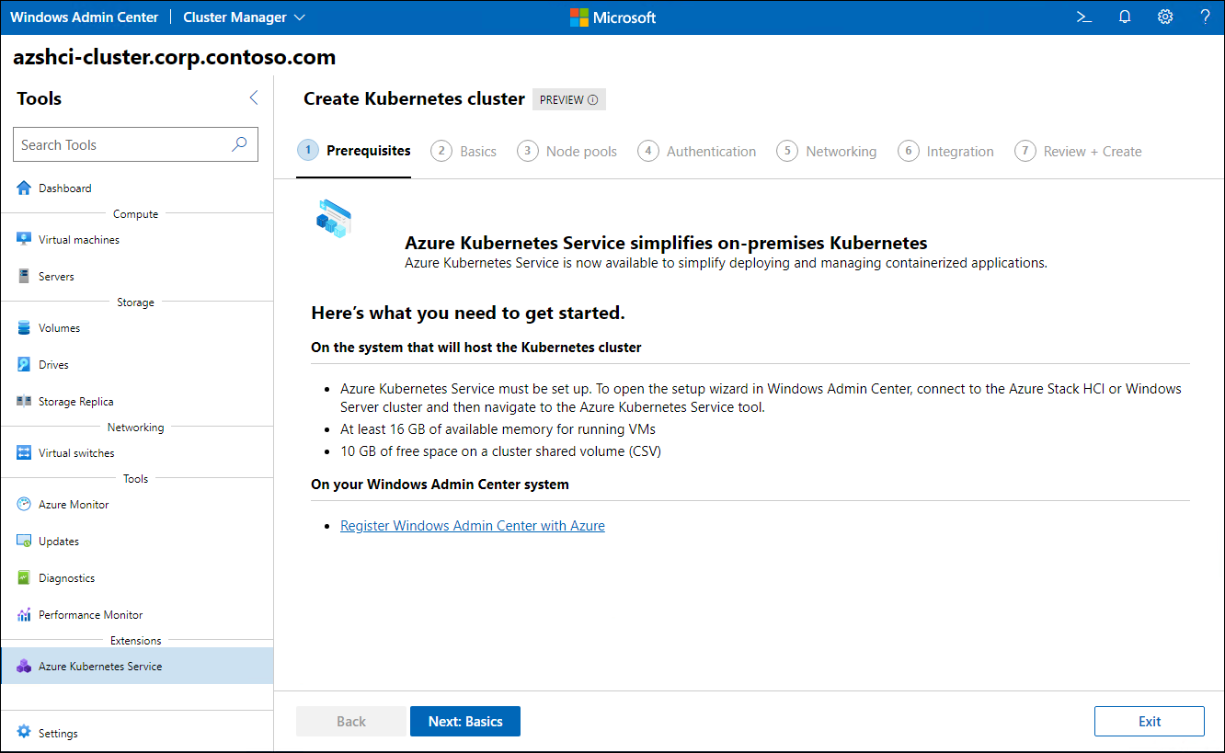
Task: Switch to the Networking wizard step
Action: point(827,151)
